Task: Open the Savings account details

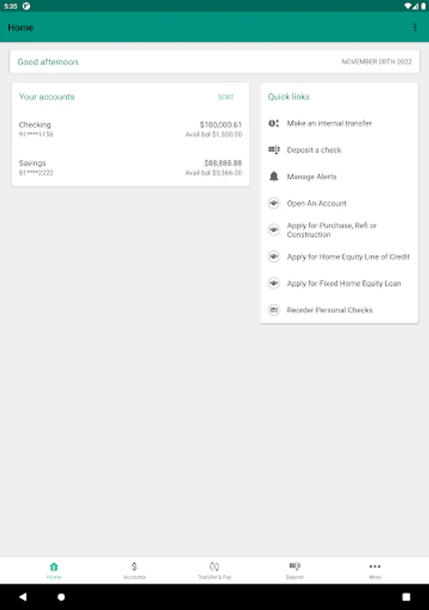Action: (x=130, y=167)
